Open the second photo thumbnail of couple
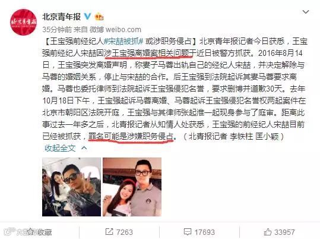Screen dimensions: 320x239 (132, 187)
